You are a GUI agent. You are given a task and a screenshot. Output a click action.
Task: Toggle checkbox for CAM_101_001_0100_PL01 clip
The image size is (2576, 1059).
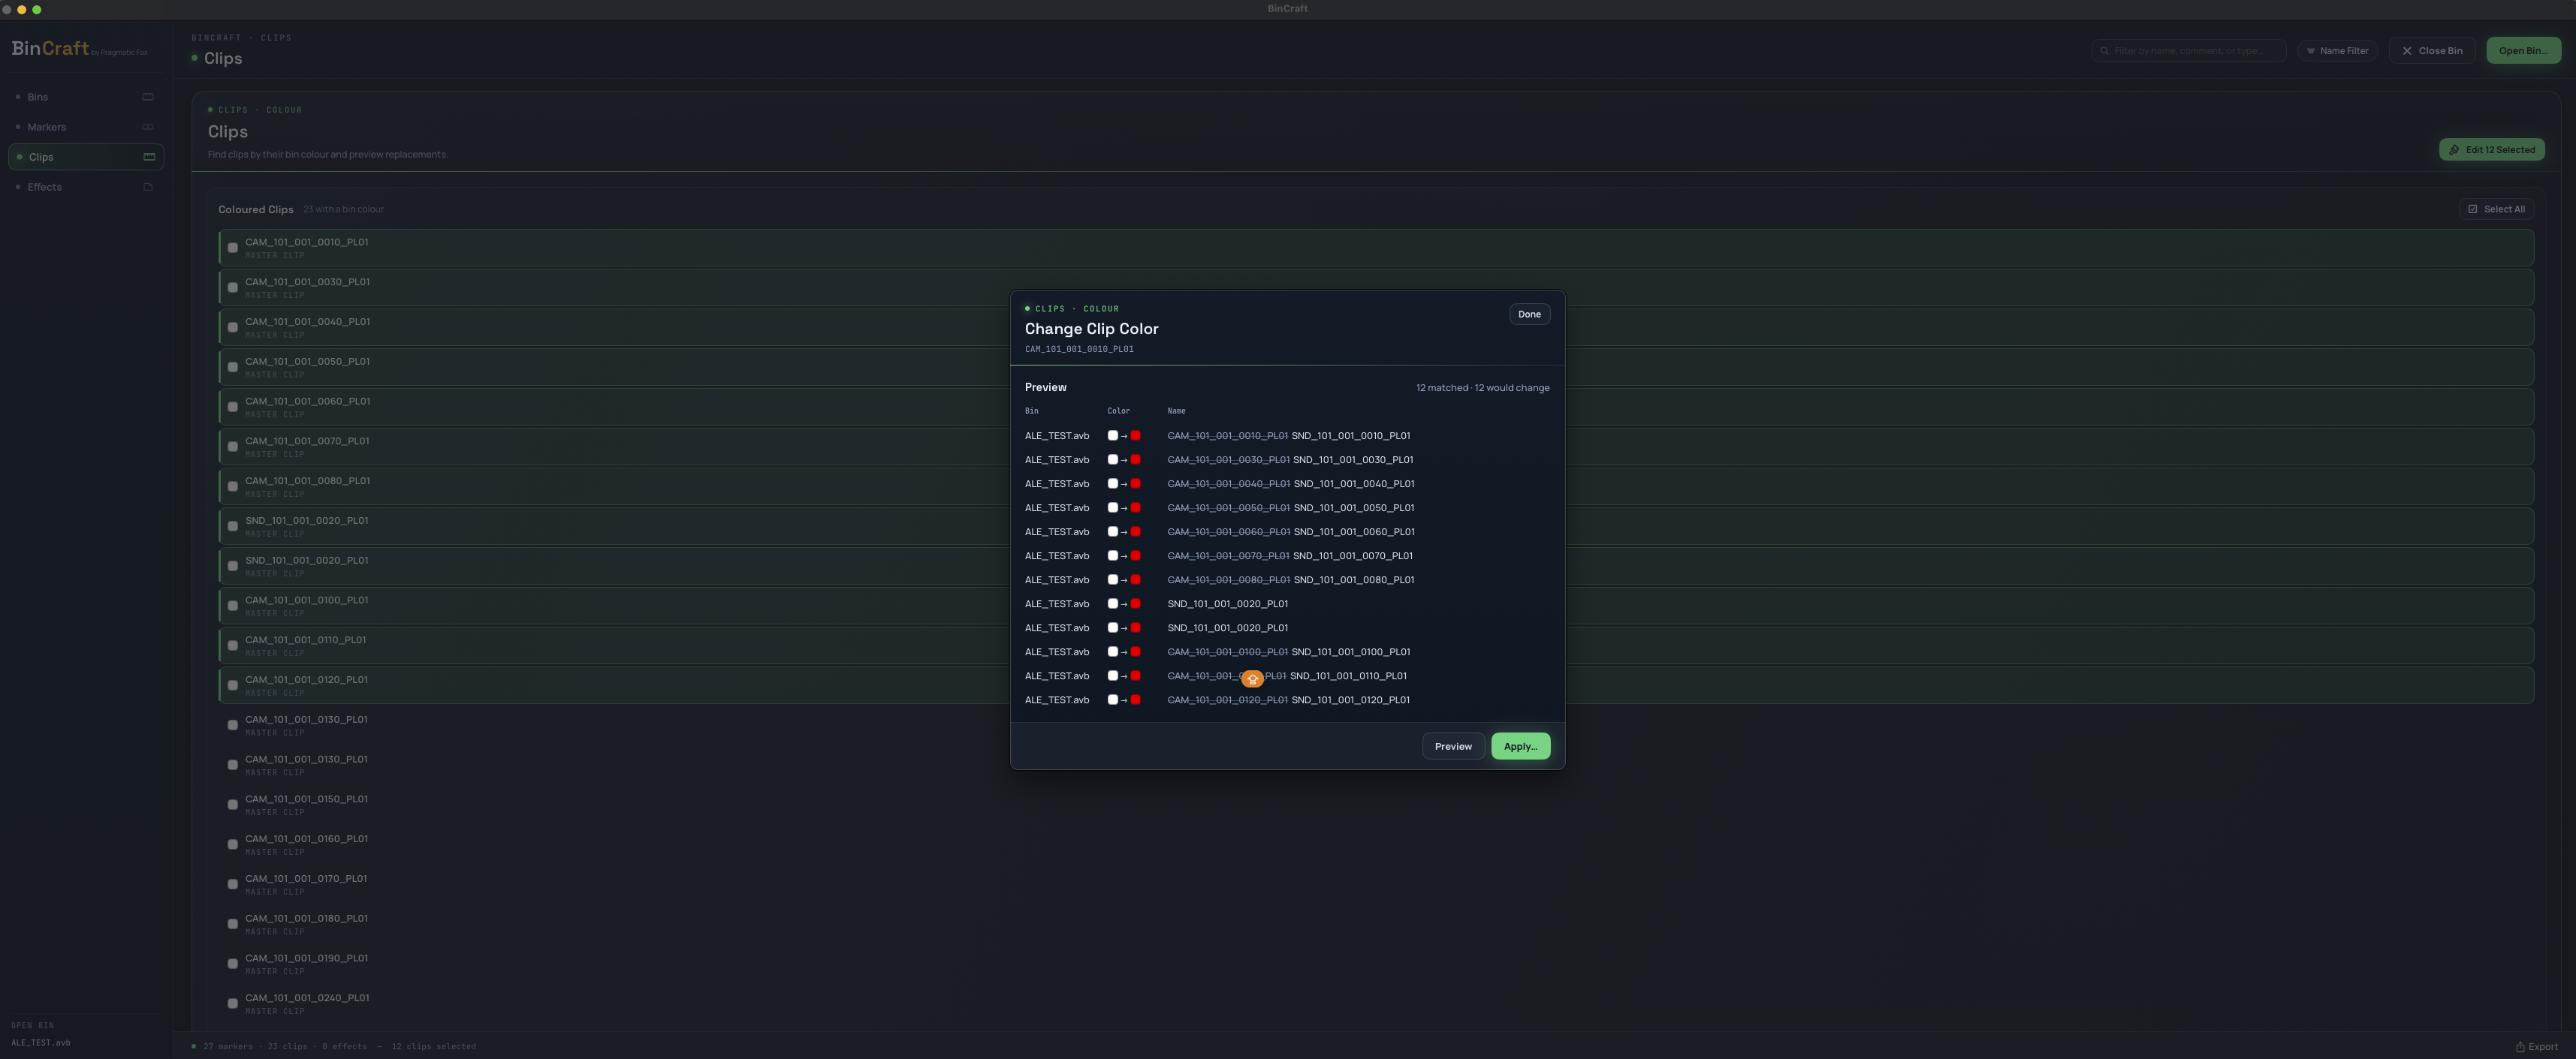click(x=233, y=606)
